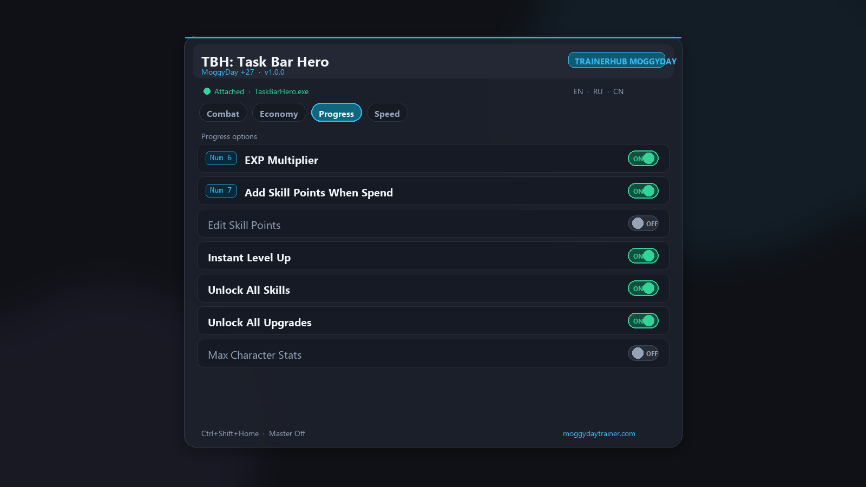Open the Combat tab
This screenshot has width=866, height=487.
(223, 113)
